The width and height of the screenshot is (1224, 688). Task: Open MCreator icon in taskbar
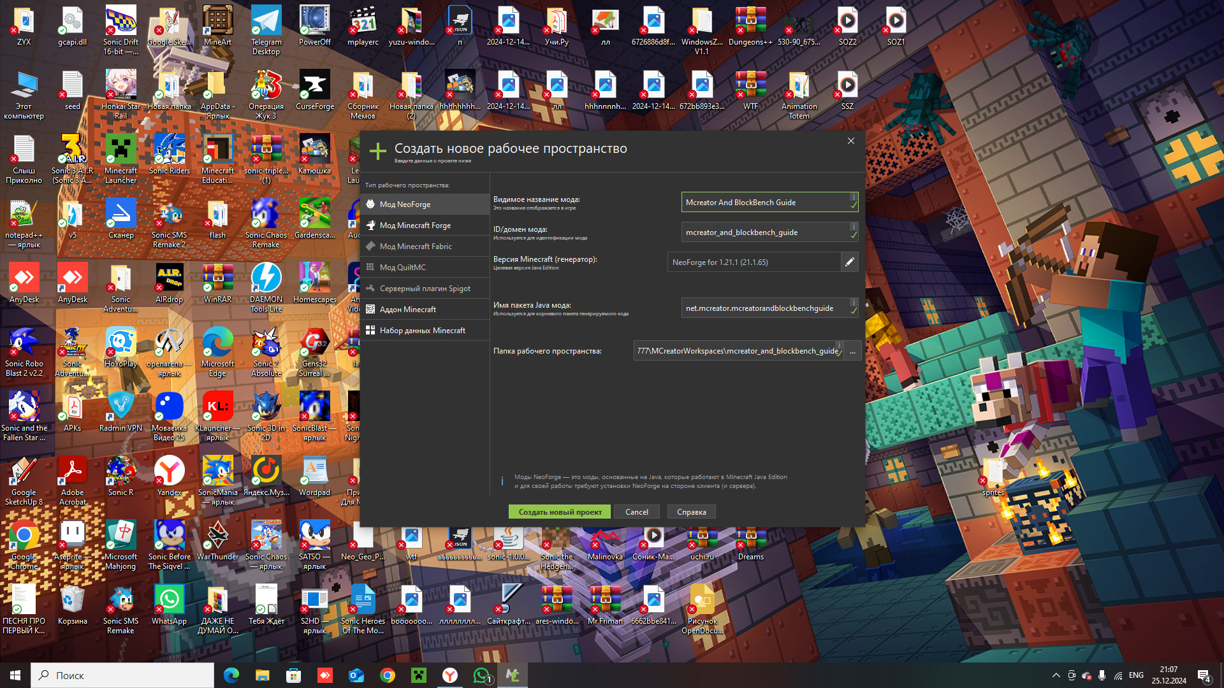pyautogui.click(x=513, y=675)
